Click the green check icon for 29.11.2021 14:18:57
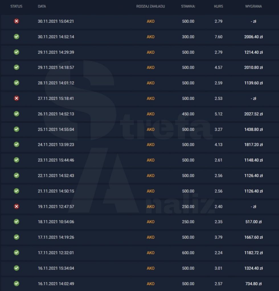The height and width of the screenshot is (291, 279). (17, 67)
